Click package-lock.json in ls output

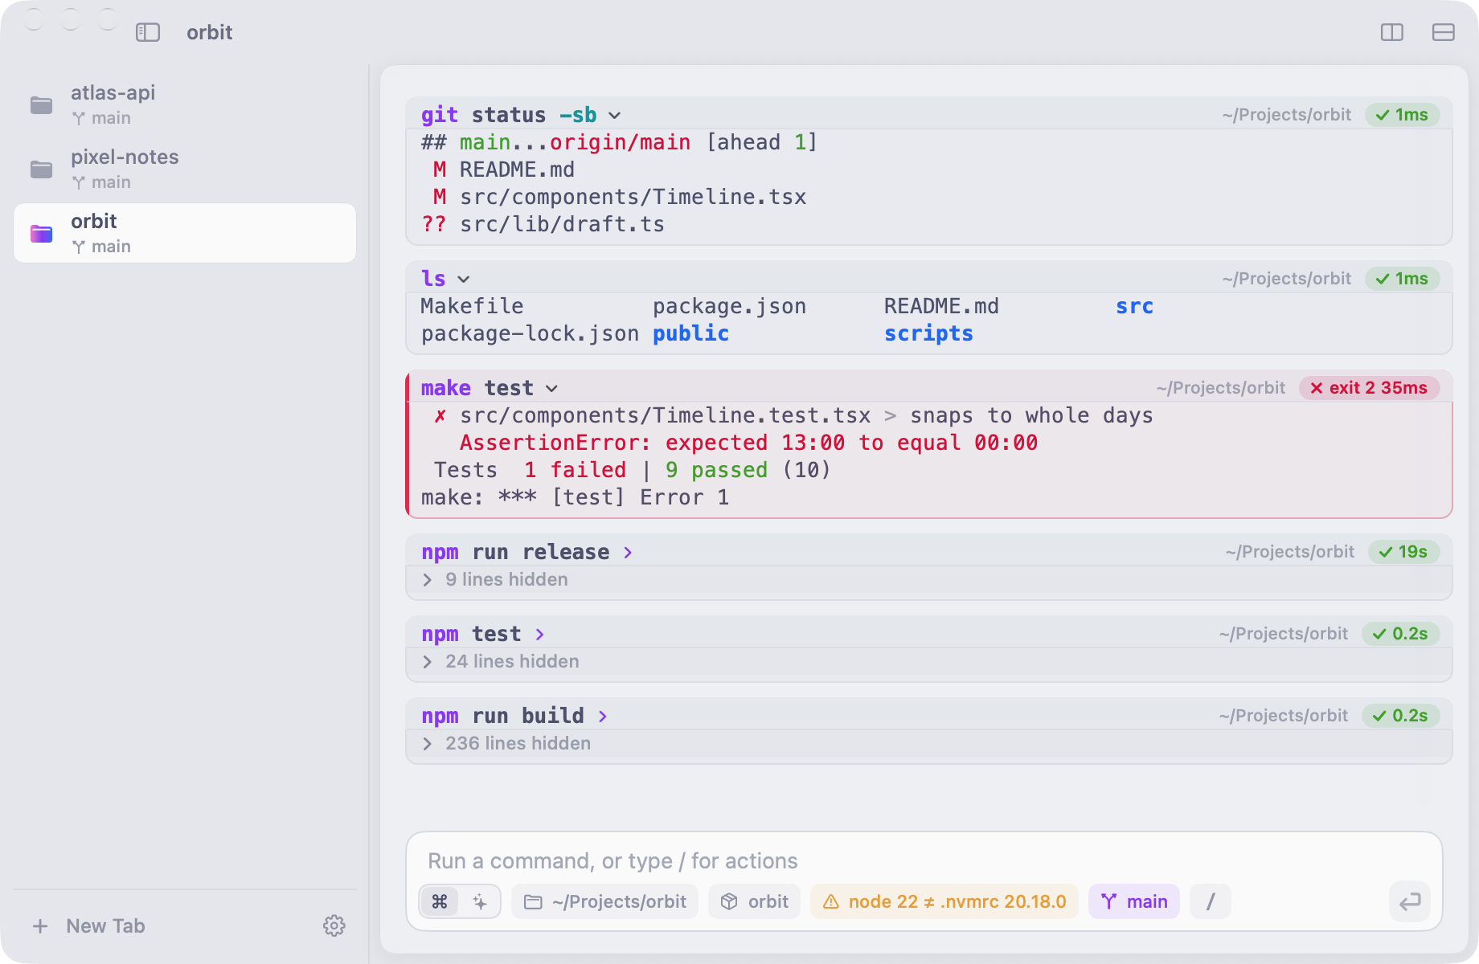pyautogui.click(x=530, y=333)
